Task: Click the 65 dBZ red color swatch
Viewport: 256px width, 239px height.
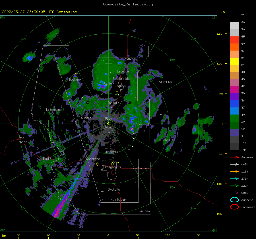Action: point(234,40)
